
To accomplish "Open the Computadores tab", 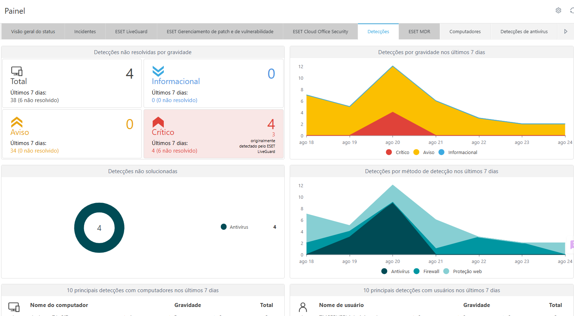I will [465, 32].
